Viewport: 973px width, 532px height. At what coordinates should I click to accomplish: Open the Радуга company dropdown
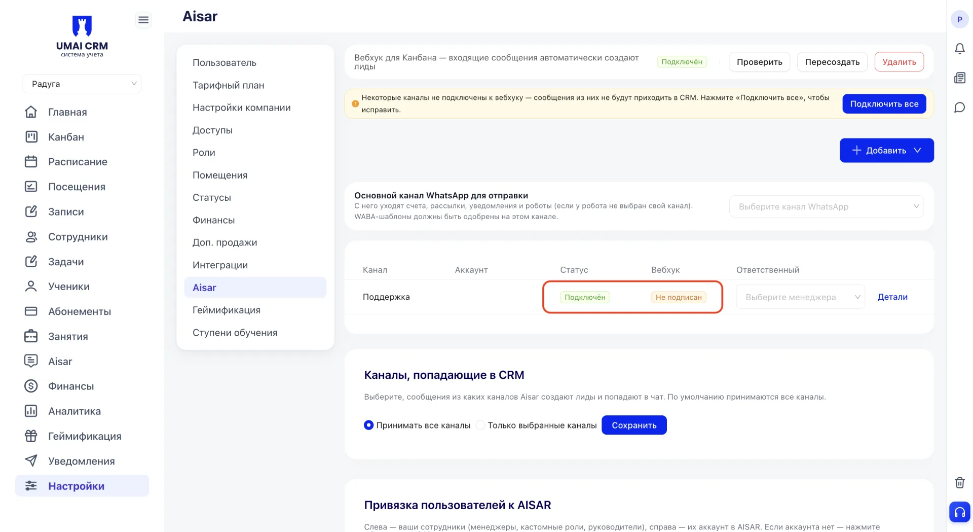coord(82,84)
